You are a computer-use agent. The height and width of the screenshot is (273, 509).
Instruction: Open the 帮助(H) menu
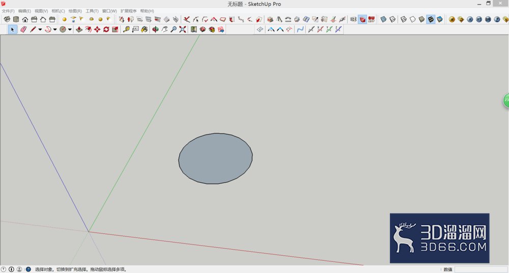(147, 11)
